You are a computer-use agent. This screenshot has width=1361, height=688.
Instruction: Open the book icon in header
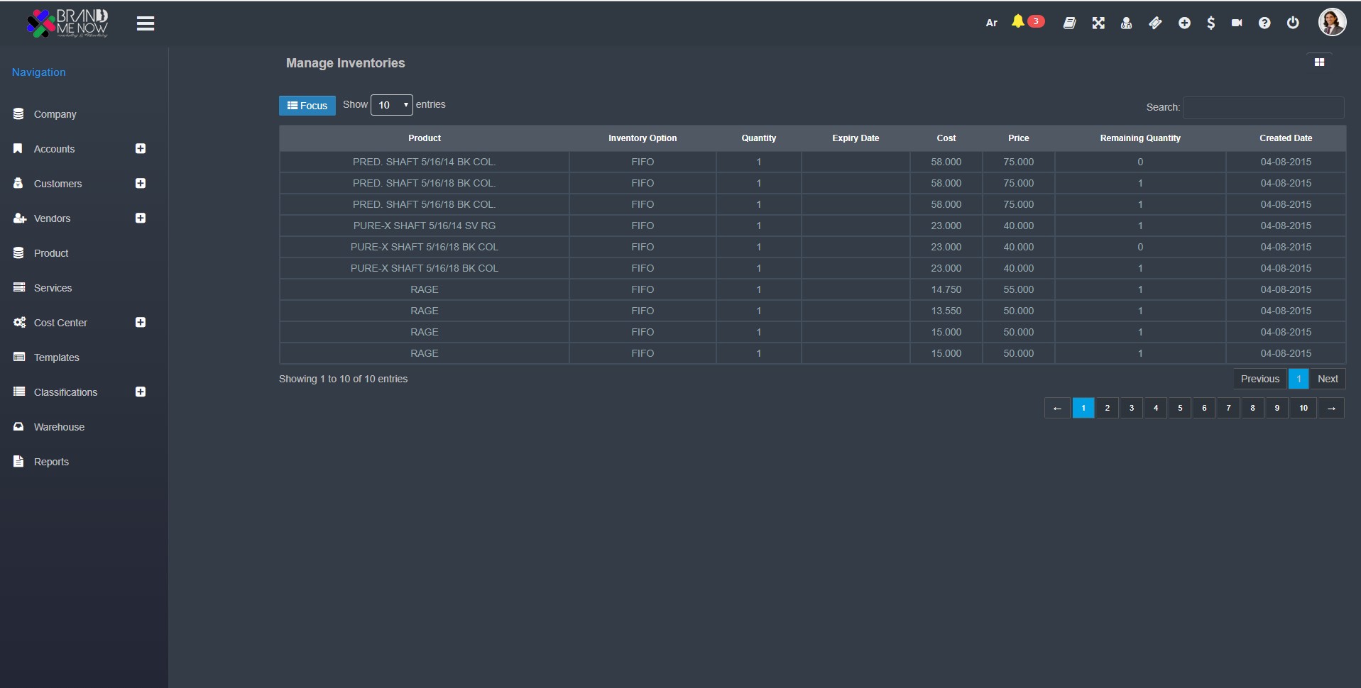pyautogui.click(x=1069, y=23)
